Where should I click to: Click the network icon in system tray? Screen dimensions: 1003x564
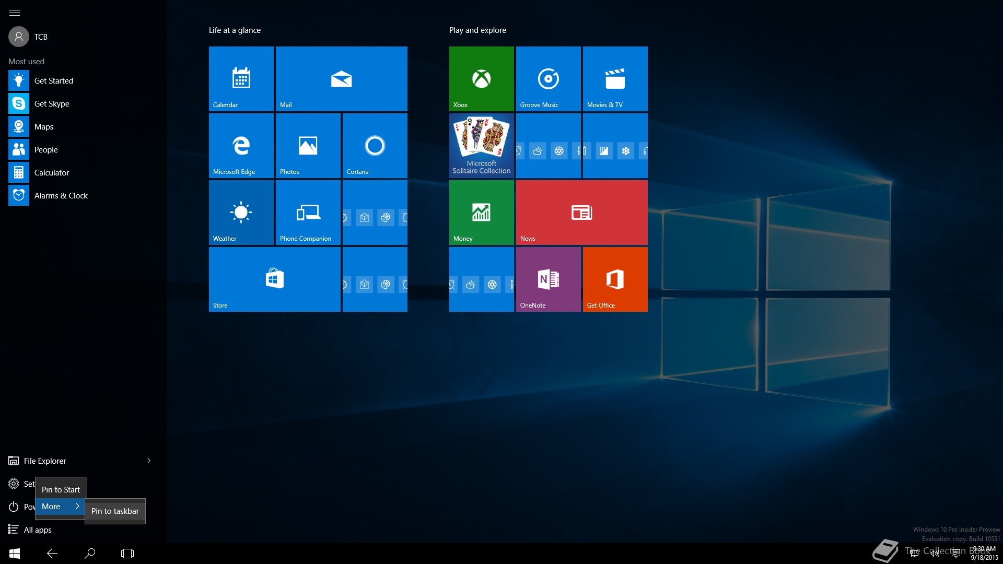[914, 554]
